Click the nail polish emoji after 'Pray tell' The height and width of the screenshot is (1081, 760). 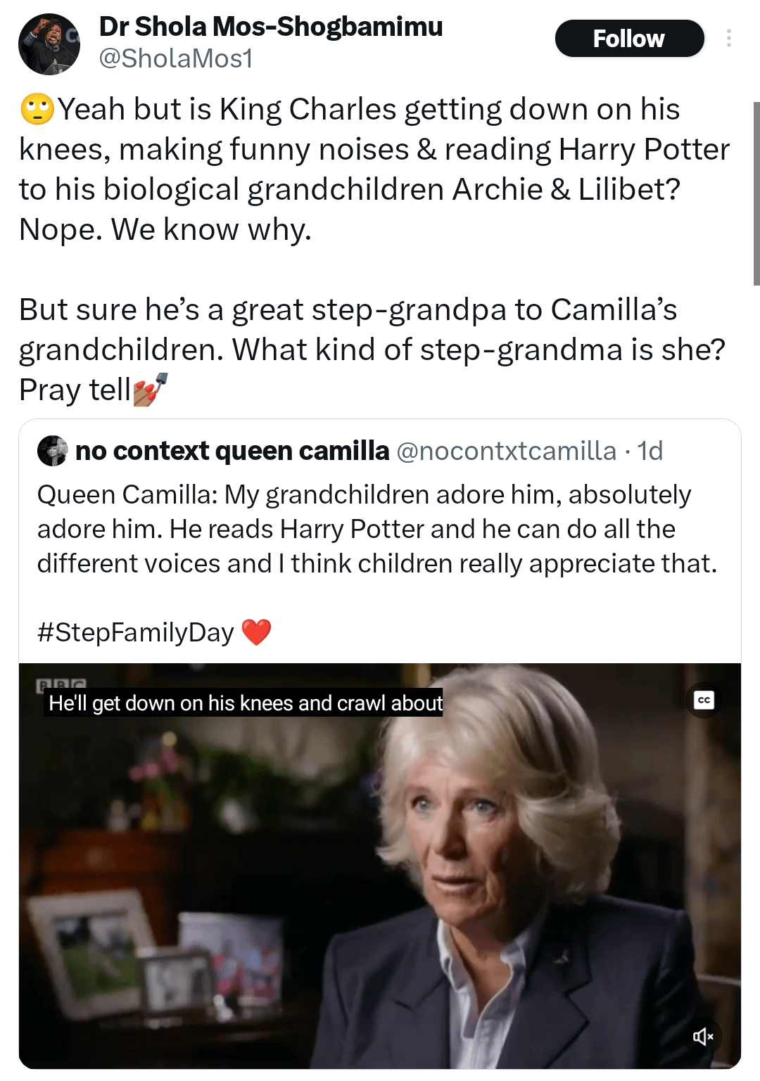(151, 390)
